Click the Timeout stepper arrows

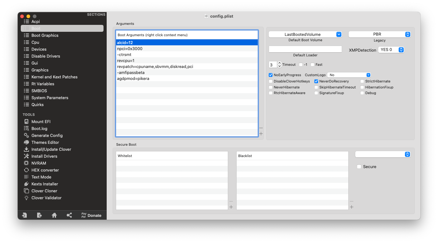coord(279,65)
